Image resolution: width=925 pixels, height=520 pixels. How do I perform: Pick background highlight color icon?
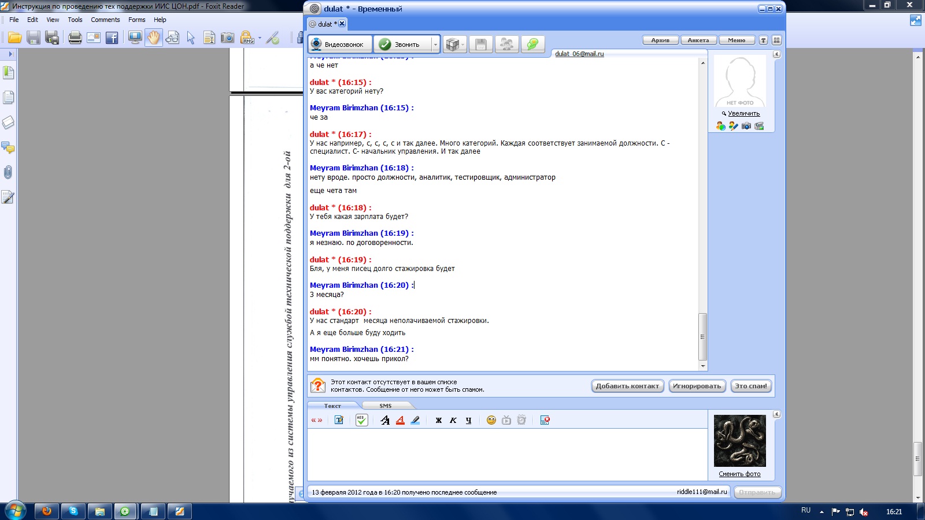[x=415, y=420]
